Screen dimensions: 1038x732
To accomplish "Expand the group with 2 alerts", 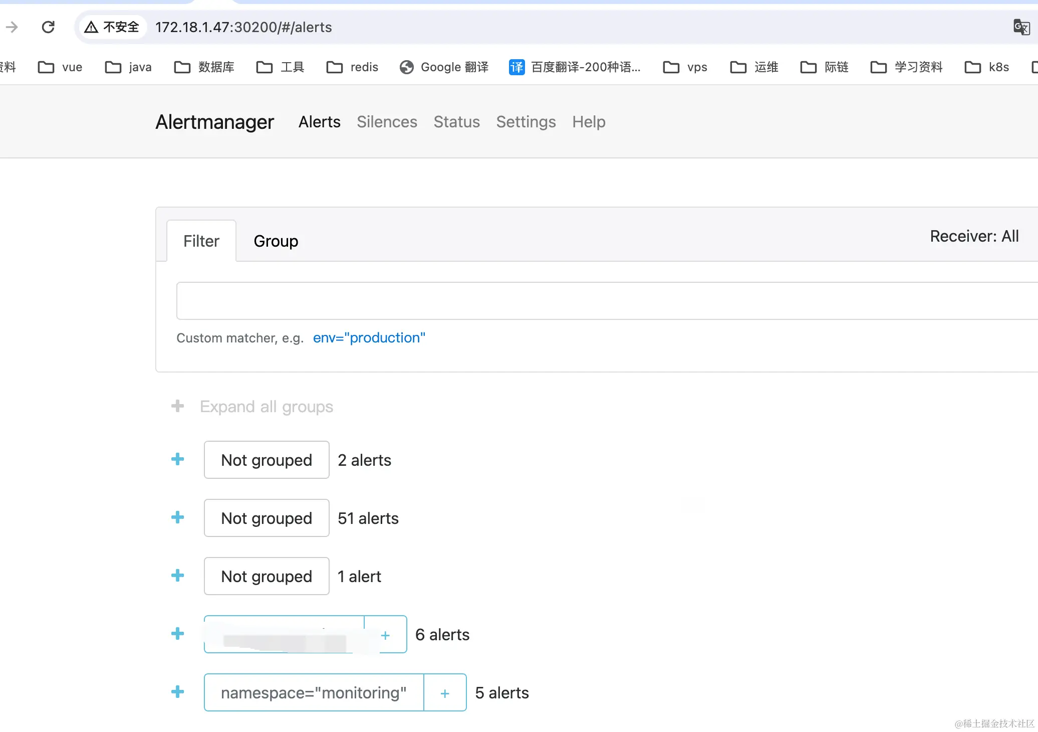I will (178, 459).
